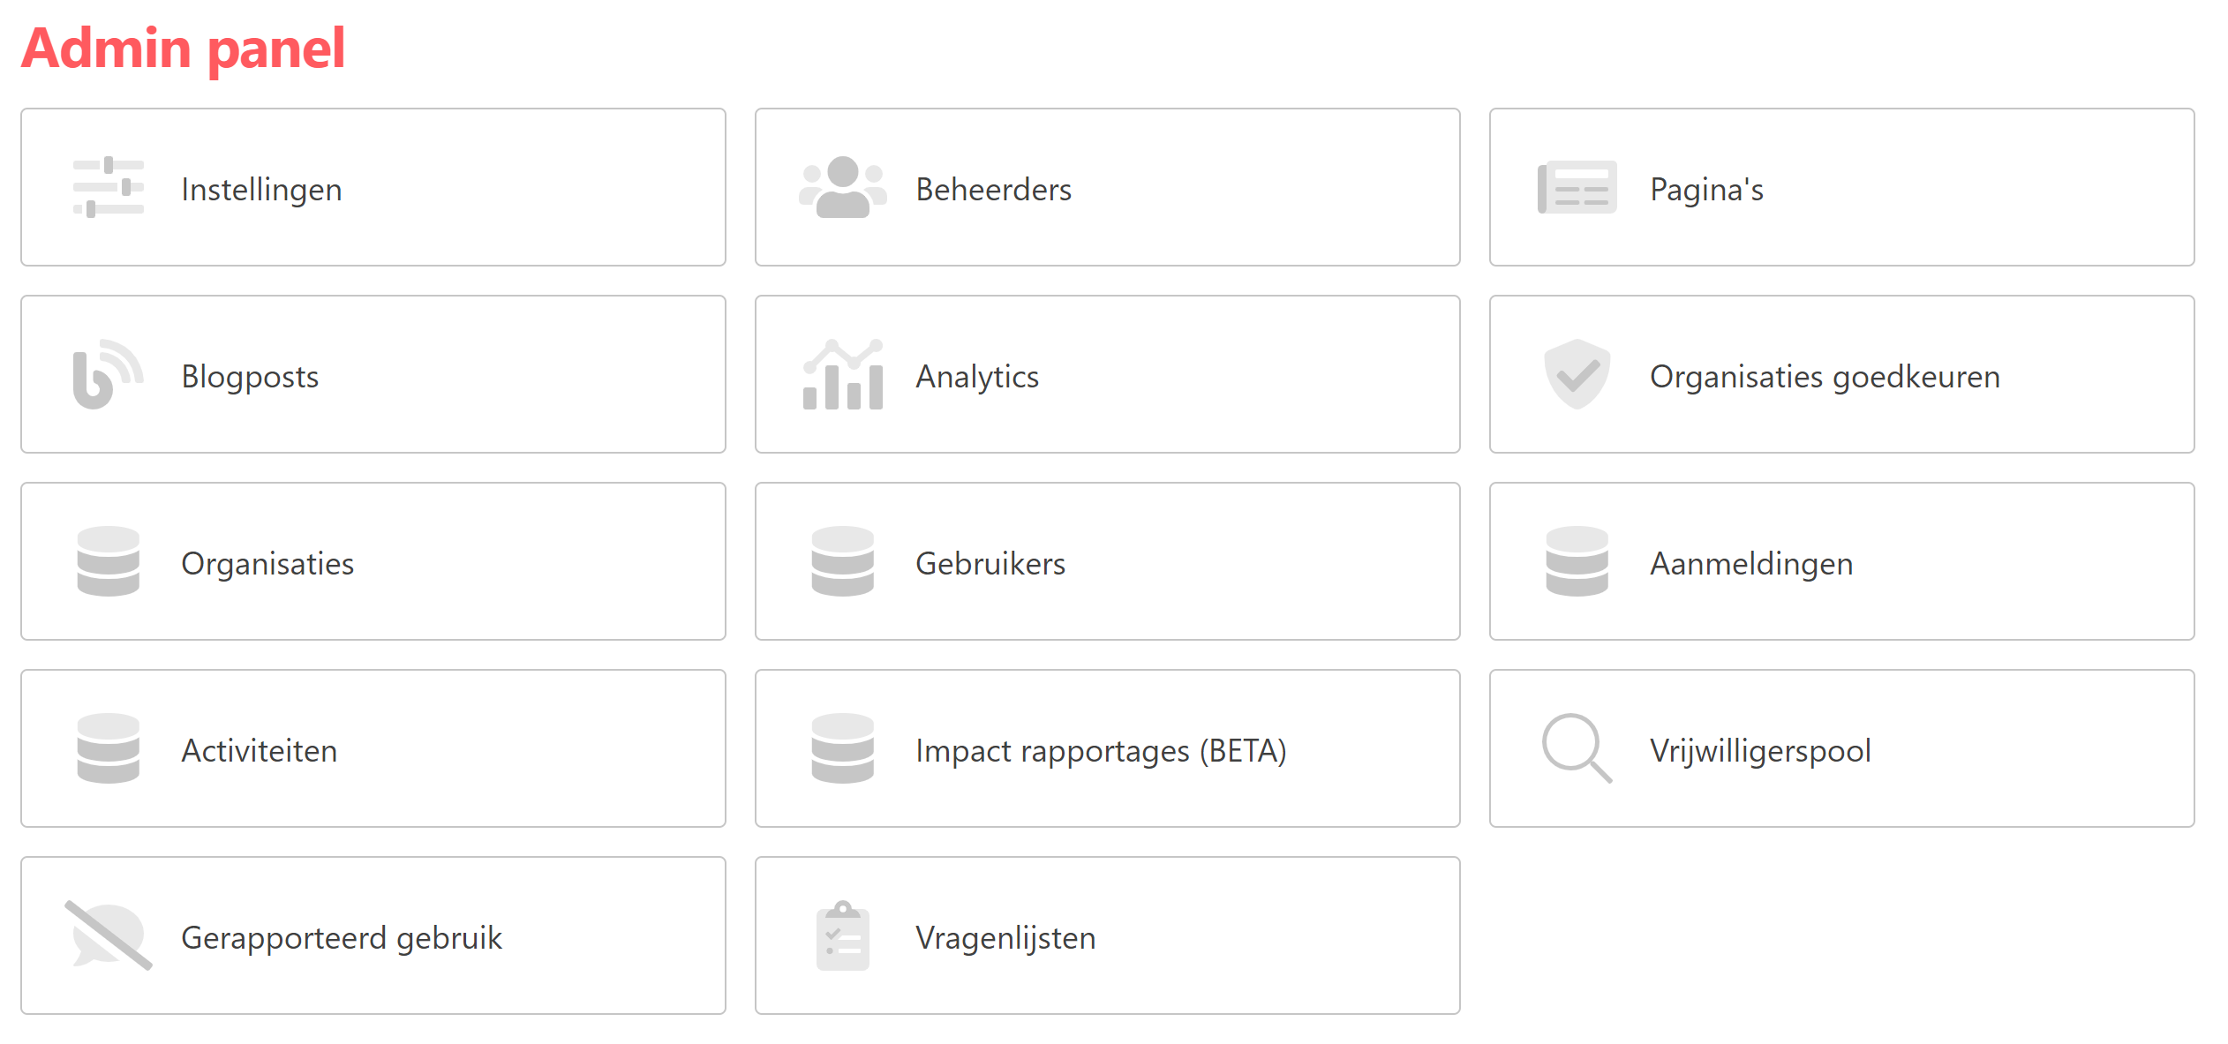2228x1044 pixels.
Task: Open the Instellingen settings page
Action: 261,190
